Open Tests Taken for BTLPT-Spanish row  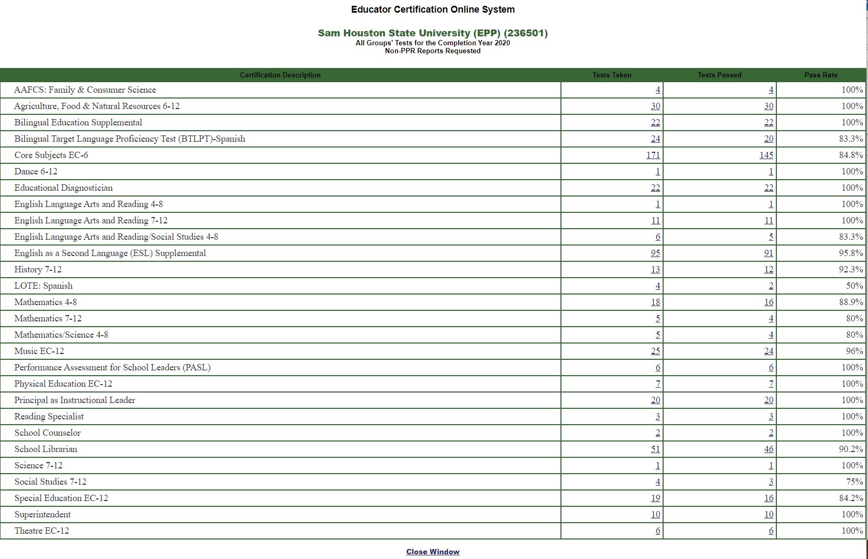[655, 139]
